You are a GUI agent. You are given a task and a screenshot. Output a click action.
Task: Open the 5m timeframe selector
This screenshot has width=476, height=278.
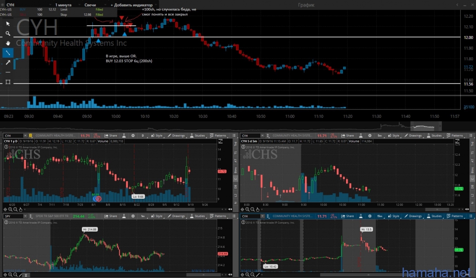pos(379,136)
